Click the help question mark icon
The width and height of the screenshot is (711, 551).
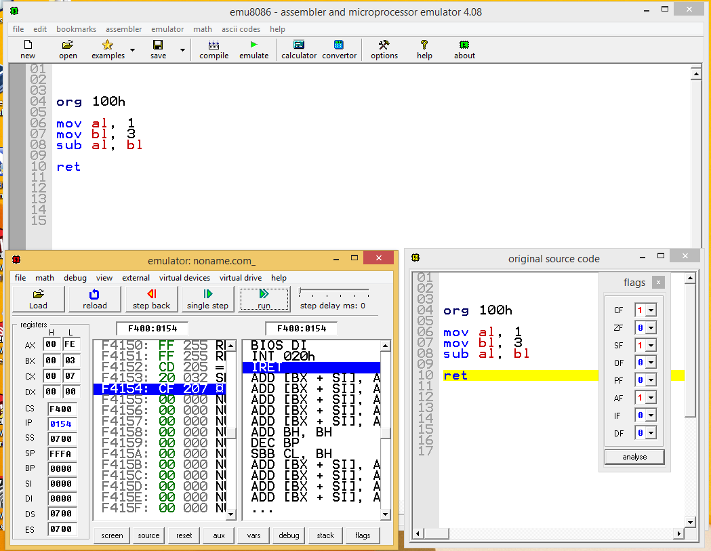coord(424,49)
